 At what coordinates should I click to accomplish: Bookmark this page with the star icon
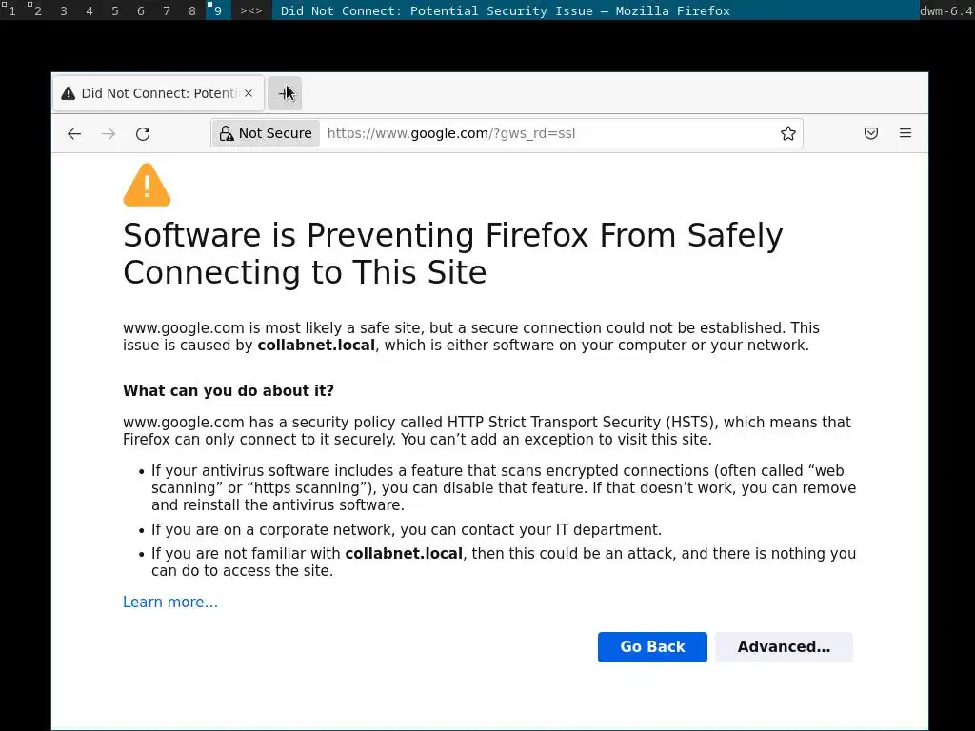(x=788, y=134)
